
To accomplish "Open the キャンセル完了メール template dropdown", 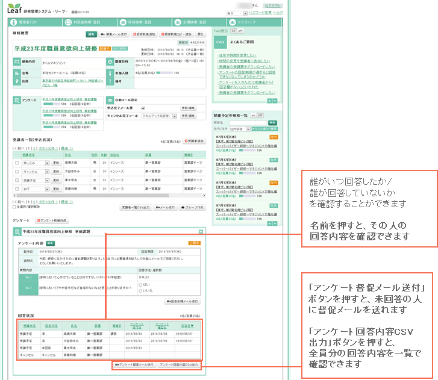I will point(159,116).
